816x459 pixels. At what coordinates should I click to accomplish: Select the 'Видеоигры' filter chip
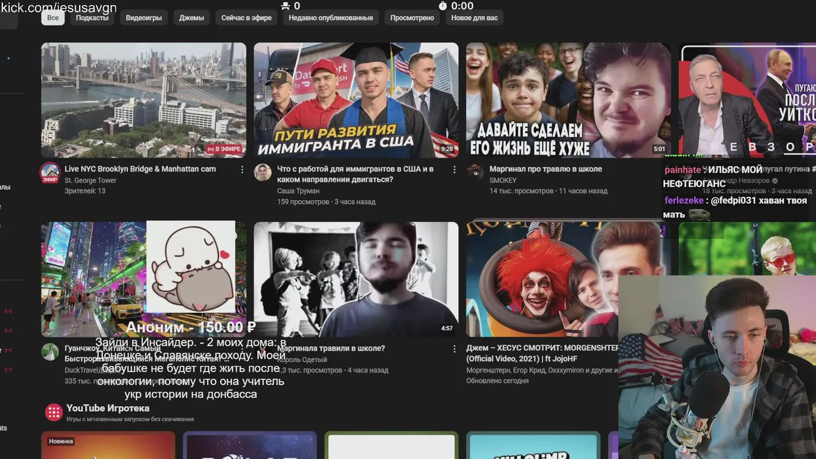[143, 18]
